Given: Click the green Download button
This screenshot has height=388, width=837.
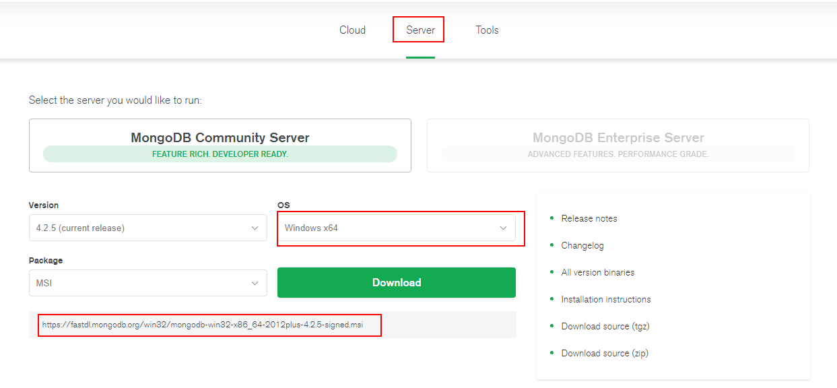Looking at the screenshot, I should (x=397, y=282).
